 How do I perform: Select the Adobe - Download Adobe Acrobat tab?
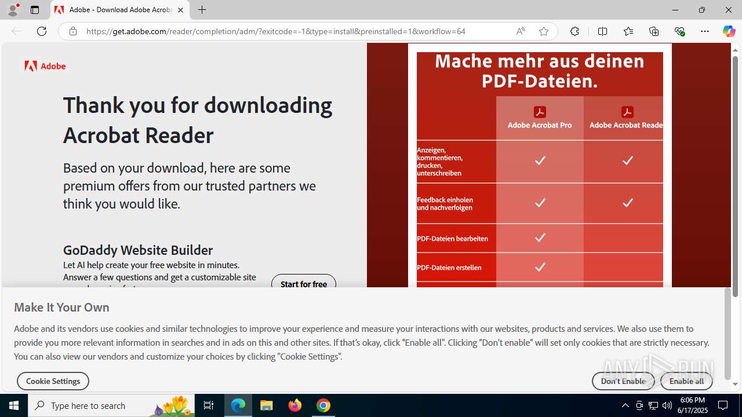[120, 10]
